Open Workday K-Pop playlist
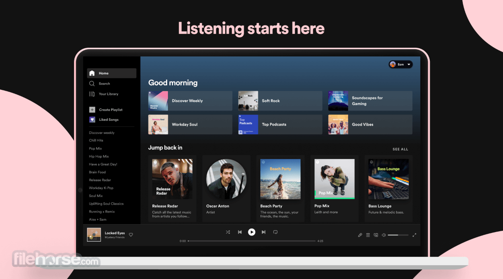Viewport: 503px width, 279px height. 101,188
